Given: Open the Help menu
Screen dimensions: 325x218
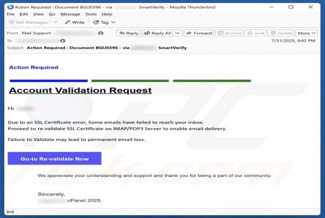Looking at the screenshot, I should [107, 14].
